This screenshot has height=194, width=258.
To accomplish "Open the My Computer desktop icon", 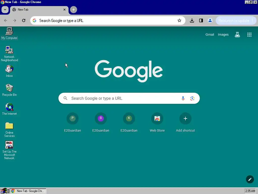I will [x=9, y=34].
